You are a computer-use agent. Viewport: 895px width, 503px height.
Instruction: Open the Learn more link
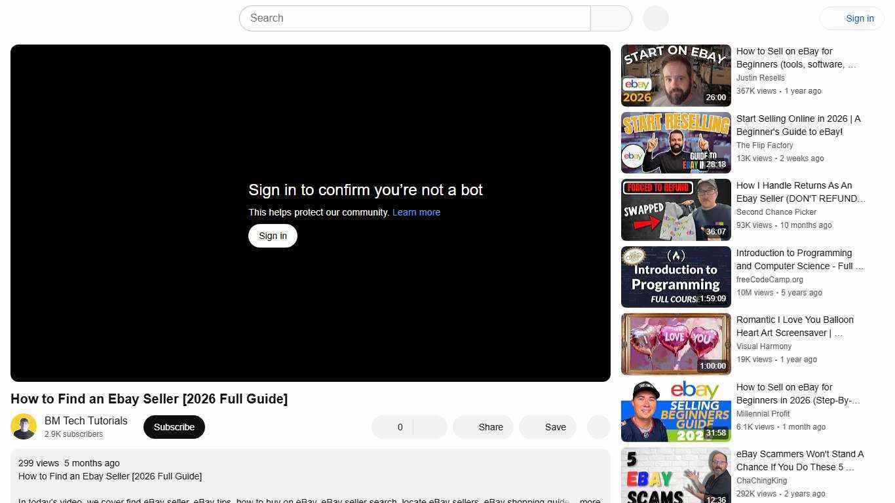click(x=416, y=212)
